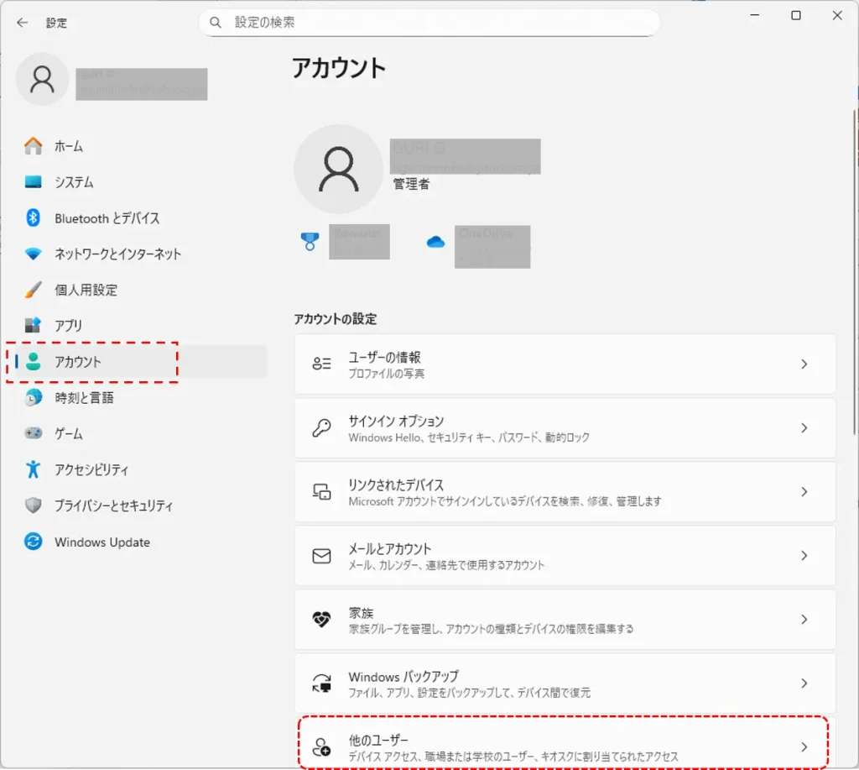The width and height of the screenshot is (859, 770).
Task: Open the 家族 family settings row
Action: [x=565, y=620]
